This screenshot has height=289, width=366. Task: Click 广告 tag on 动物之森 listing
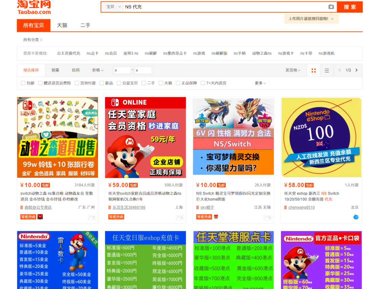pos(92,217)
